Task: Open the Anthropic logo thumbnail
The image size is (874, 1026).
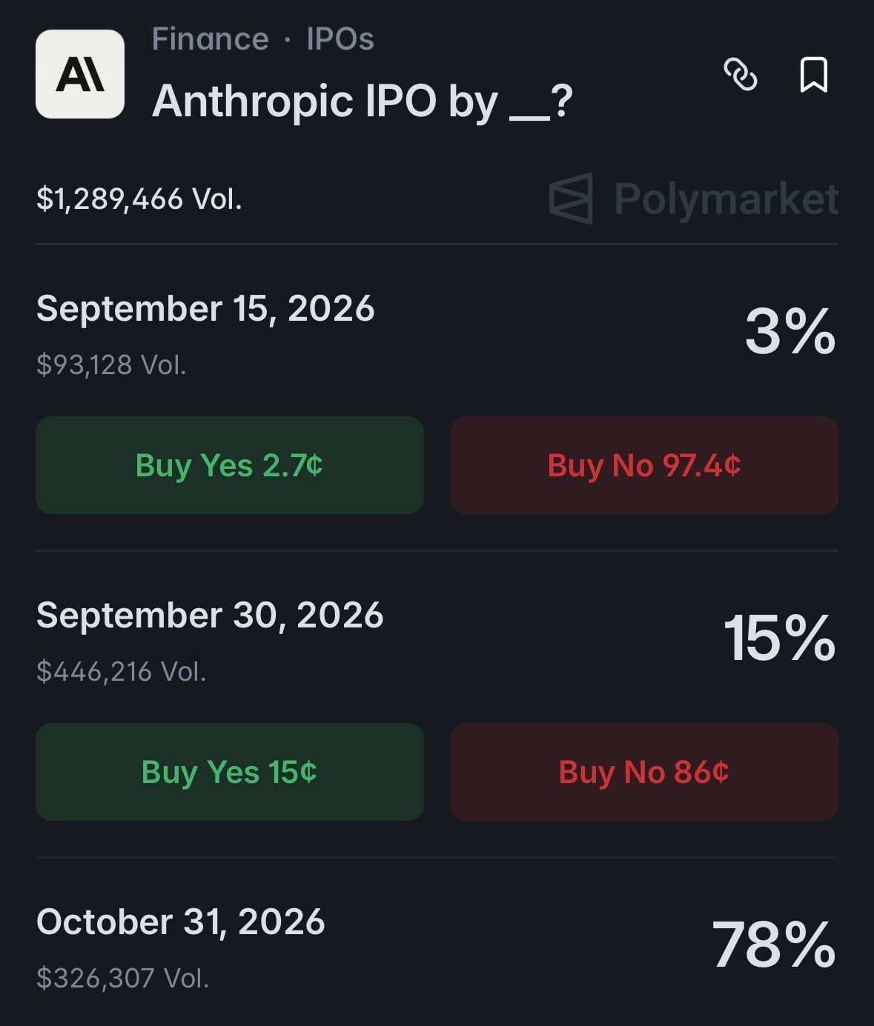Action: point(80,74)
